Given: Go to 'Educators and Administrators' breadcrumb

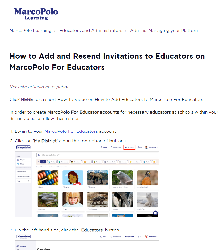Looking at the screenshot, I should (91, 31).
